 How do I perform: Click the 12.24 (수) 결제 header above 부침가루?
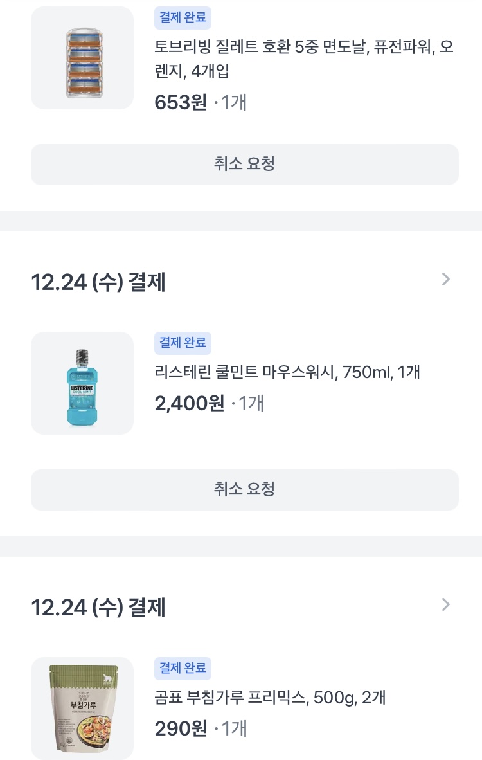coord(98,608)
